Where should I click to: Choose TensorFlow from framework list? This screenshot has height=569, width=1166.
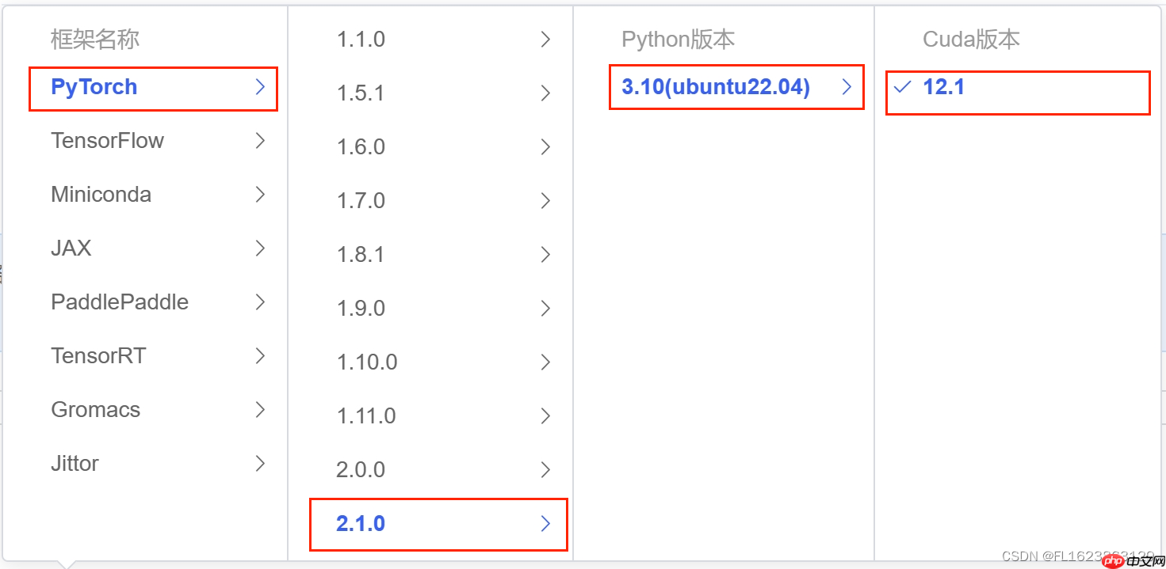click(107, 141)
